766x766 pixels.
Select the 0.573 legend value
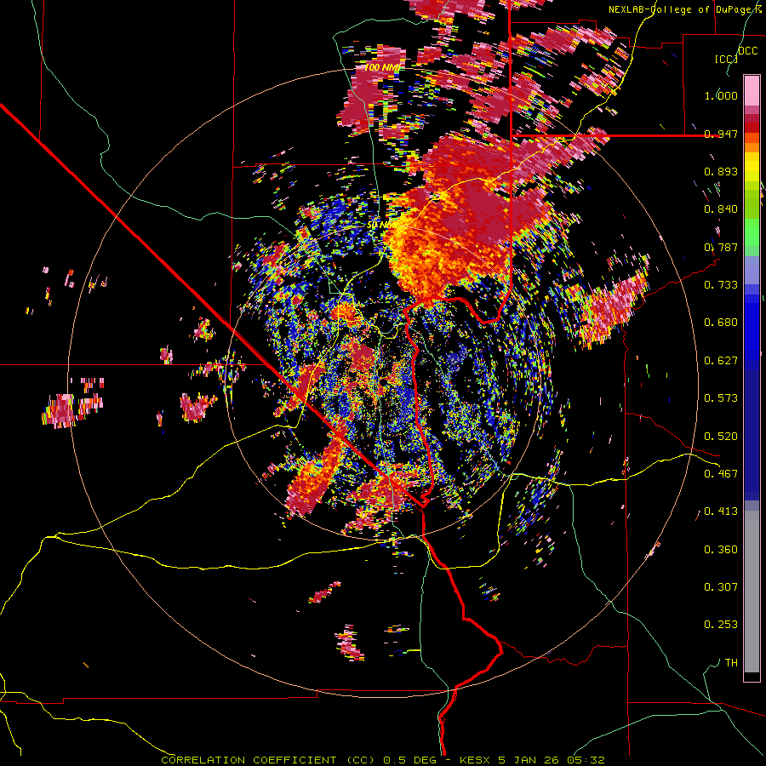[721, 398]
